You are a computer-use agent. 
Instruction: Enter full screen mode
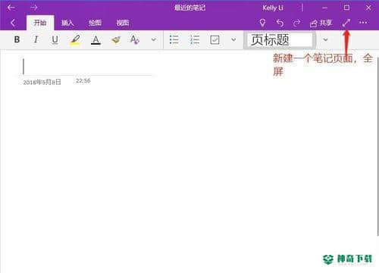pyautogui.click(x=346, y=23)
